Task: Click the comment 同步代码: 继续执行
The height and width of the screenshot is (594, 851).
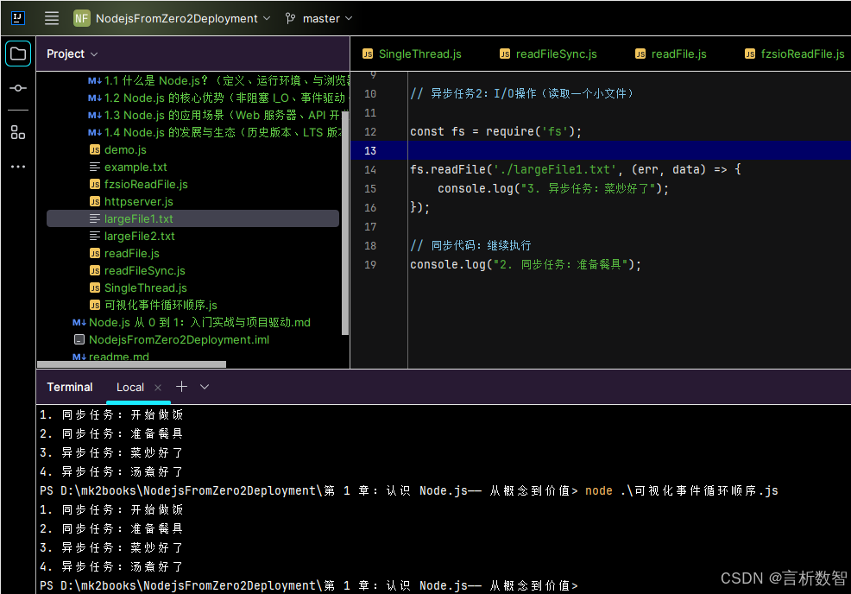Action: click(x=470, y=245)
